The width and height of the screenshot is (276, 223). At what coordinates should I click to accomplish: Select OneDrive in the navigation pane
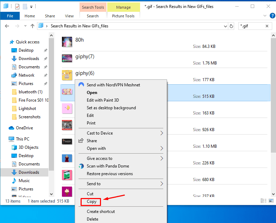pos(24,128)
